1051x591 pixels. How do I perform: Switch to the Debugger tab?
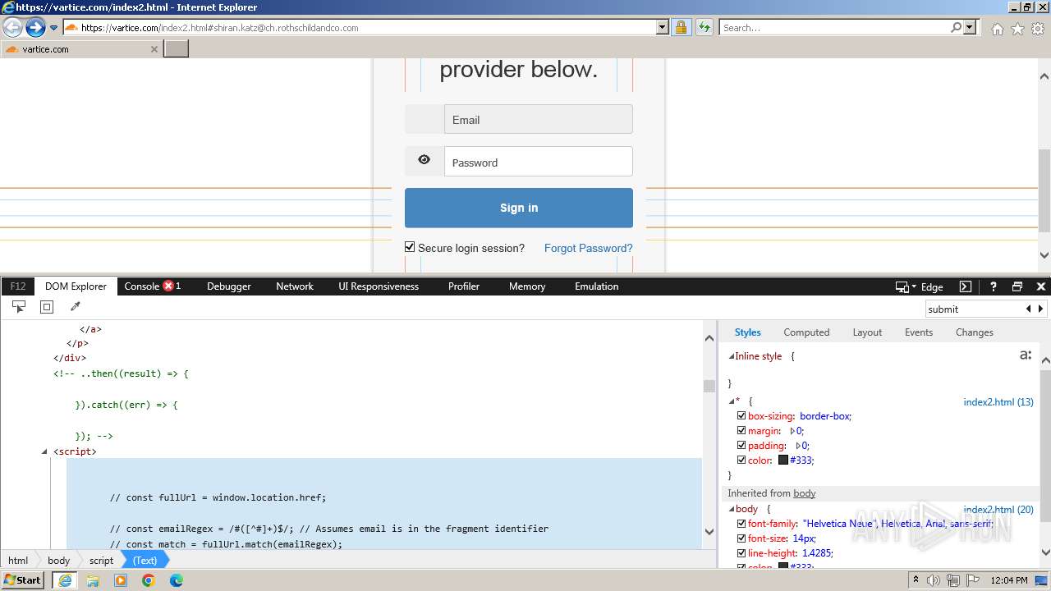pos(229,286)
